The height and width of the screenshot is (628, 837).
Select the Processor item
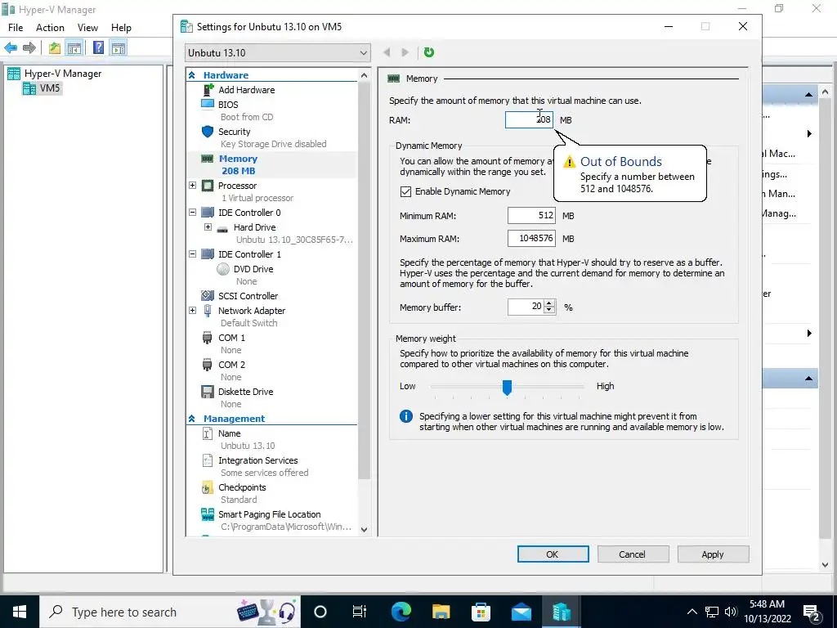click(x=237, y=186)
